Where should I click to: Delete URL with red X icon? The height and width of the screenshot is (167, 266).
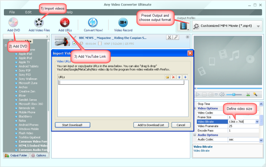[x=173, y=77]
